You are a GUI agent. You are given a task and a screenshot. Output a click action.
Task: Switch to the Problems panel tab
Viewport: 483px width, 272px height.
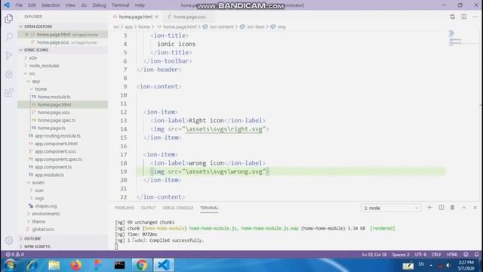pos(125,208)
